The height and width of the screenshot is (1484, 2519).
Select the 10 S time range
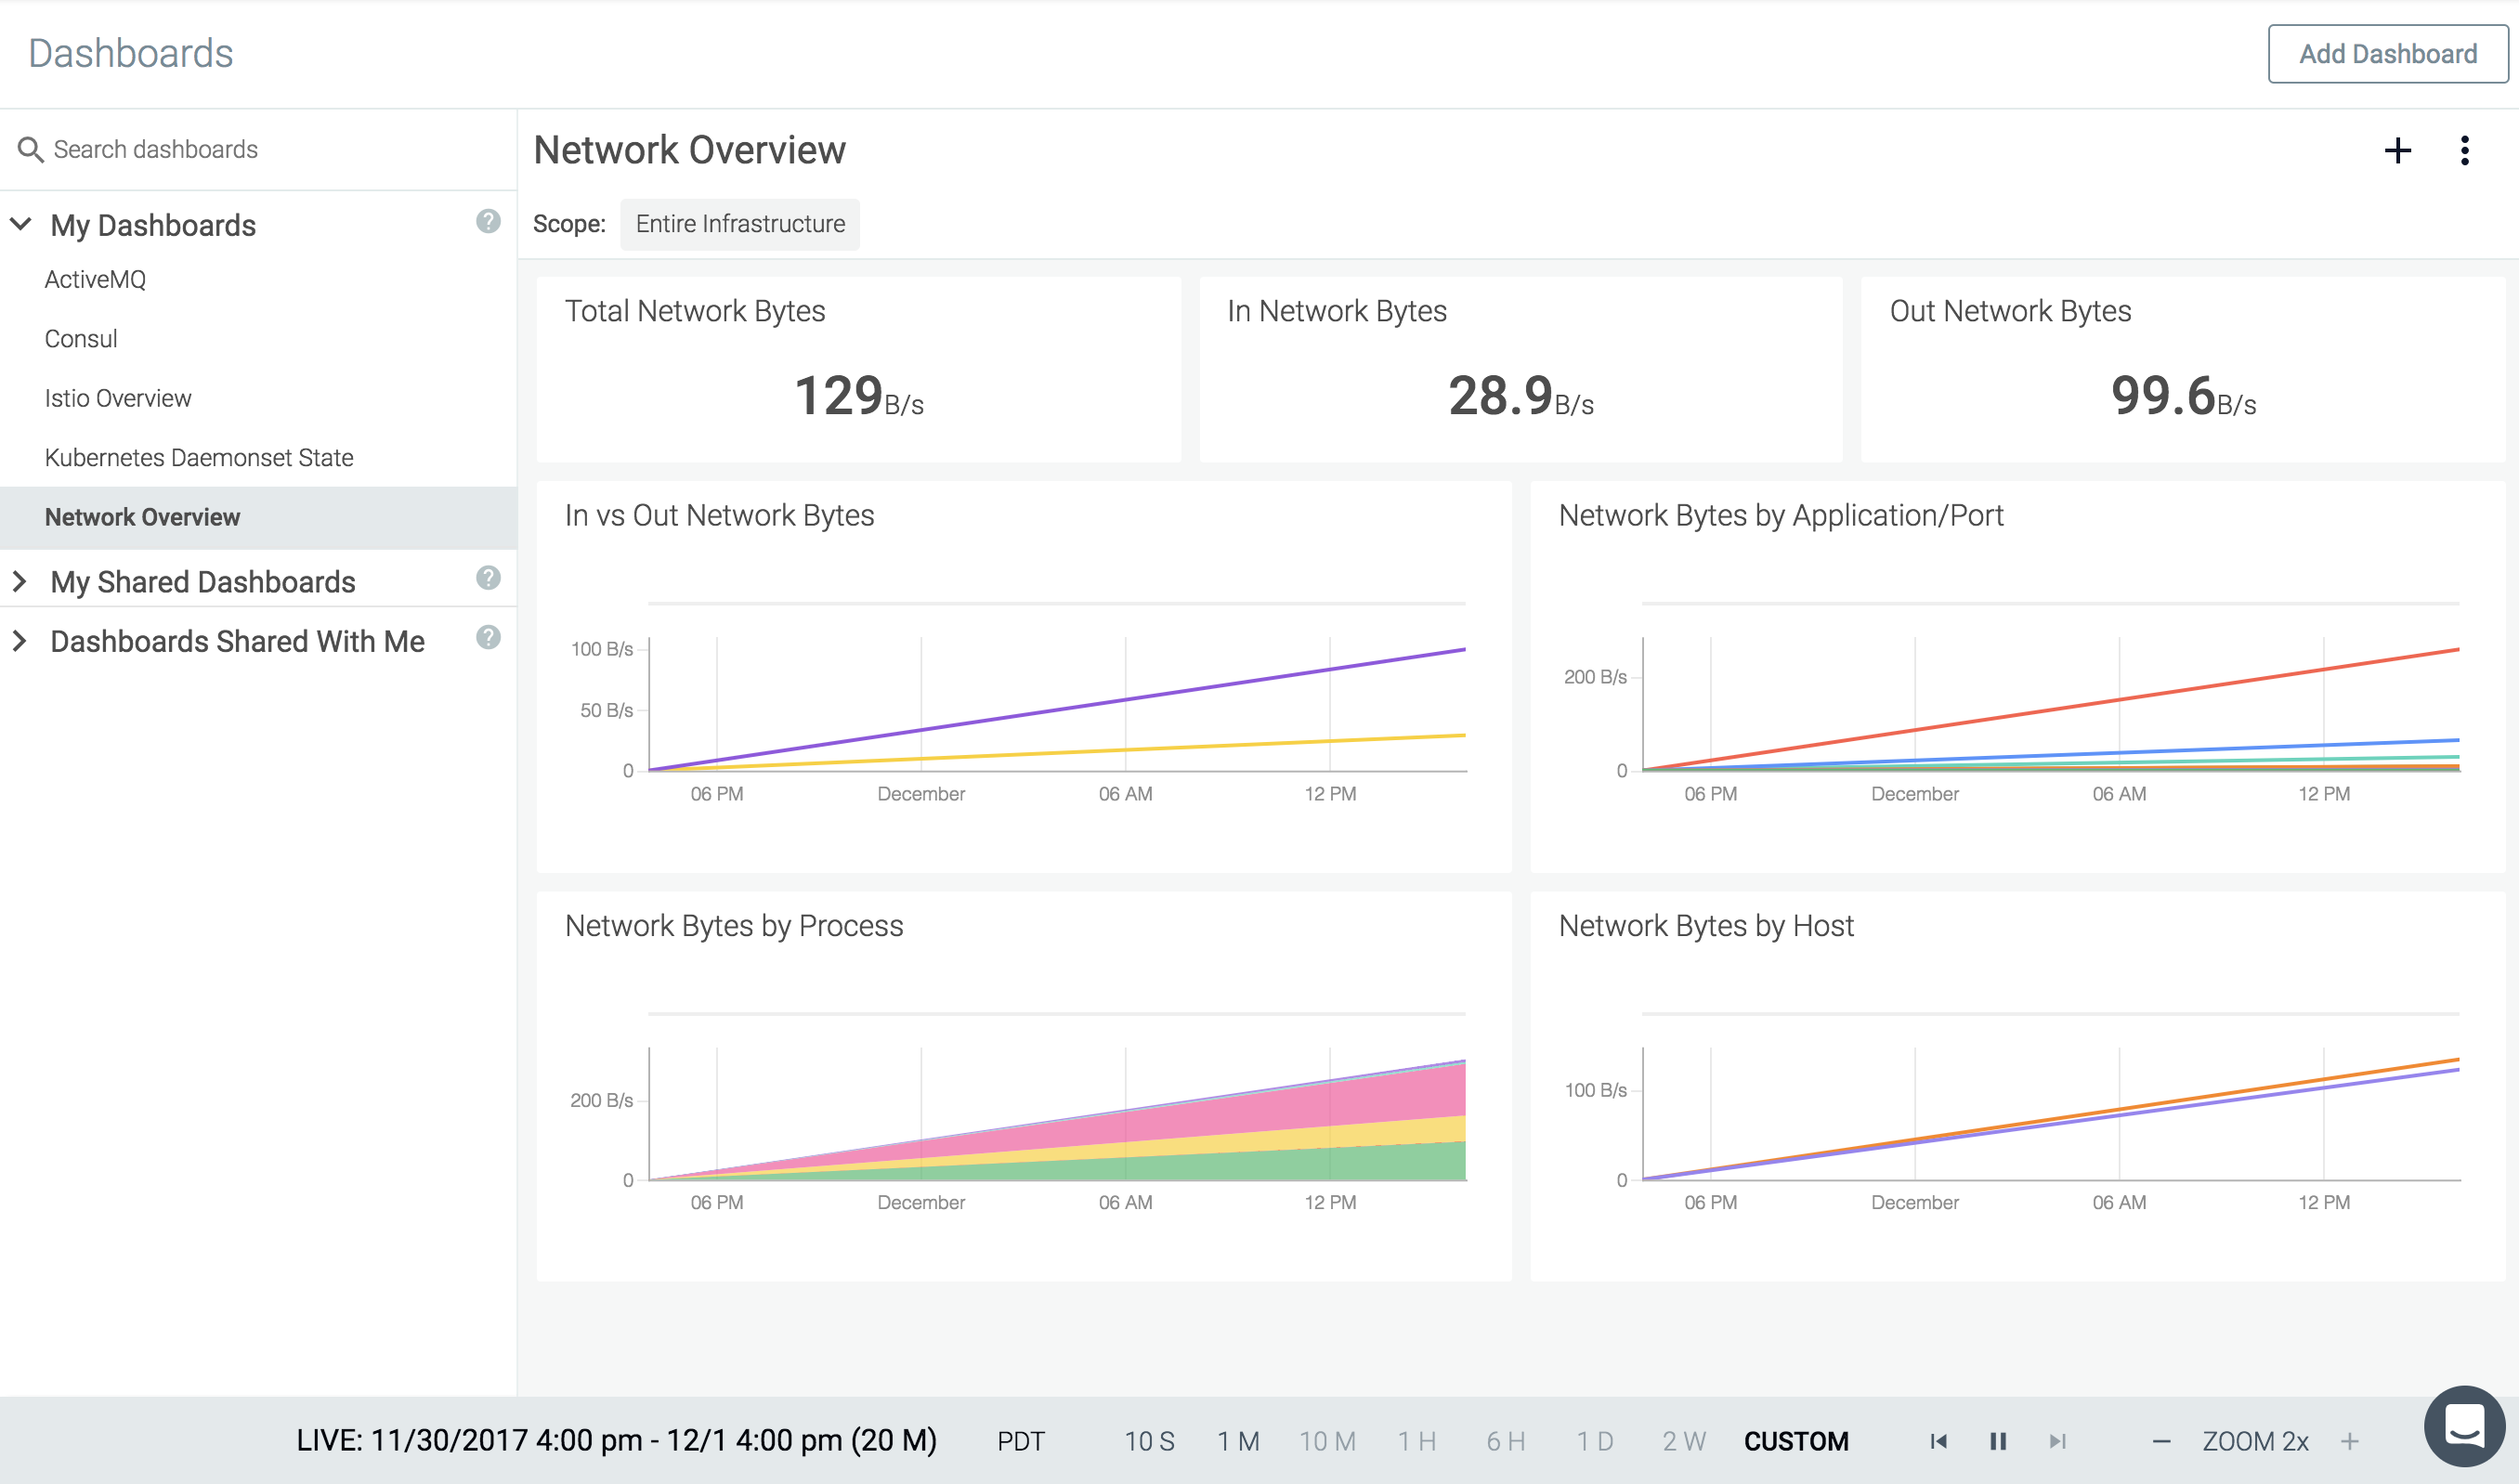pyautogui.click(x=1149, y=1441)
